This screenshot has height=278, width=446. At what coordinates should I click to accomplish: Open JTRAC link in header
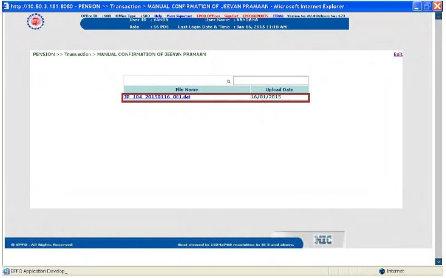point(278,16)
